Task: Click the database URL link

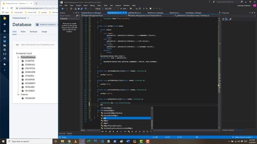Action: coord(37,45)
